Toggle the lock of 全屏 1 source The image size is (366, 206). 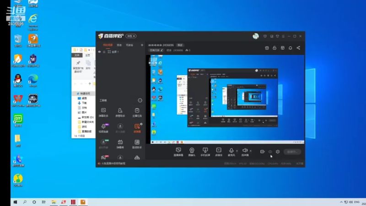(104, 52)
